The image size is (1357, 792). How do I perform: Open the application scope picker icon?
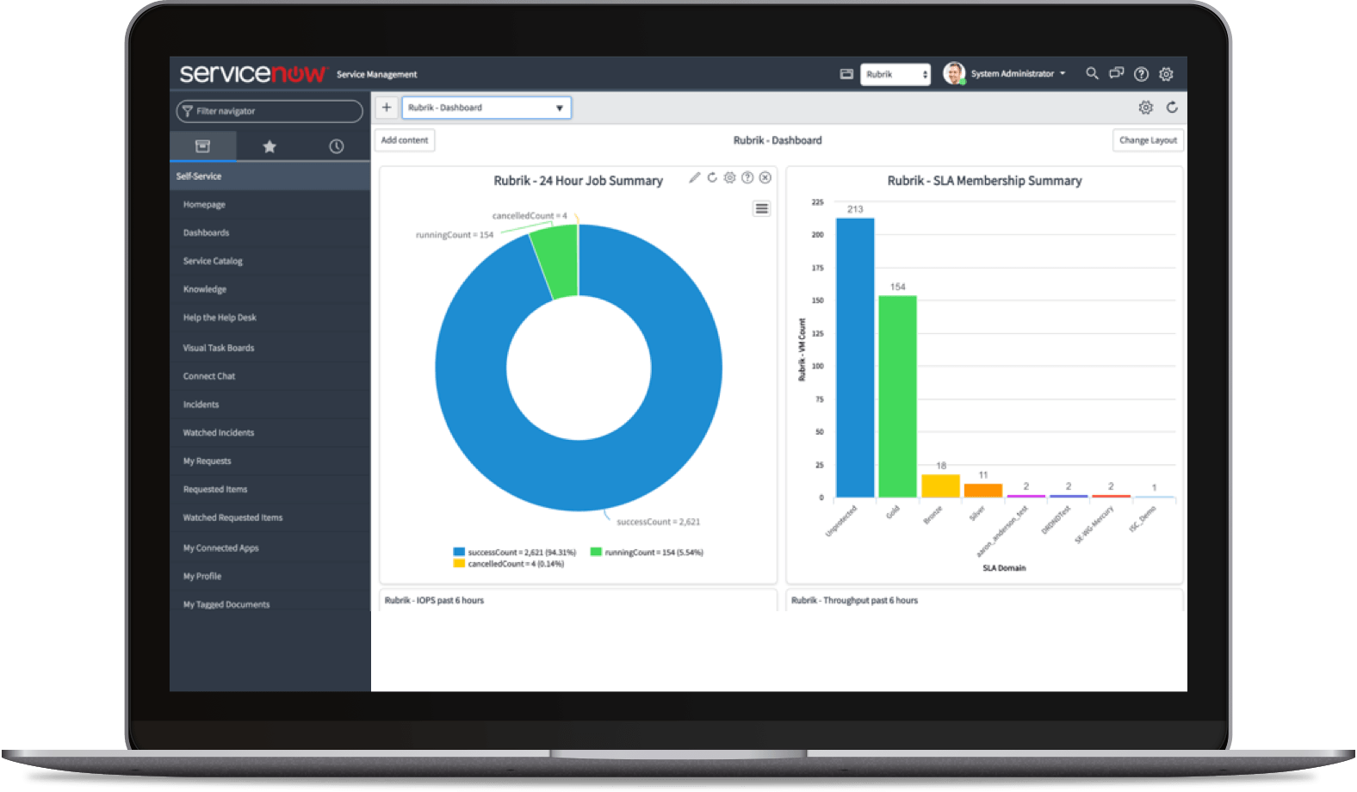pos(846,74)
